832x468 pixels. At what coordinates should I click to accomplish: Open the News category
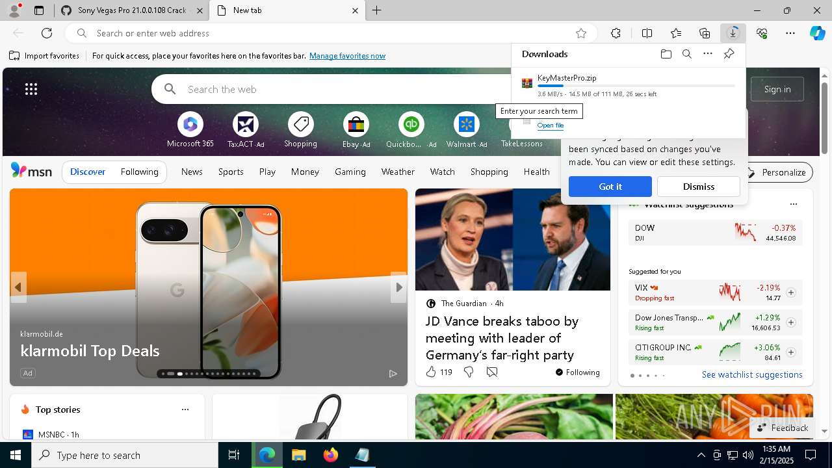point(192,172)
